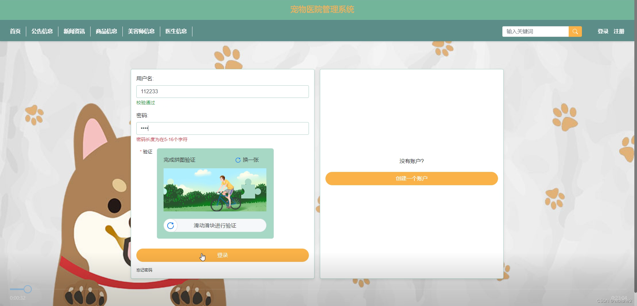The width and height of the screenshot is (637, 306).
Task: Click the circular slider handle for puzzle verification
Action: [x=171, y=226]
